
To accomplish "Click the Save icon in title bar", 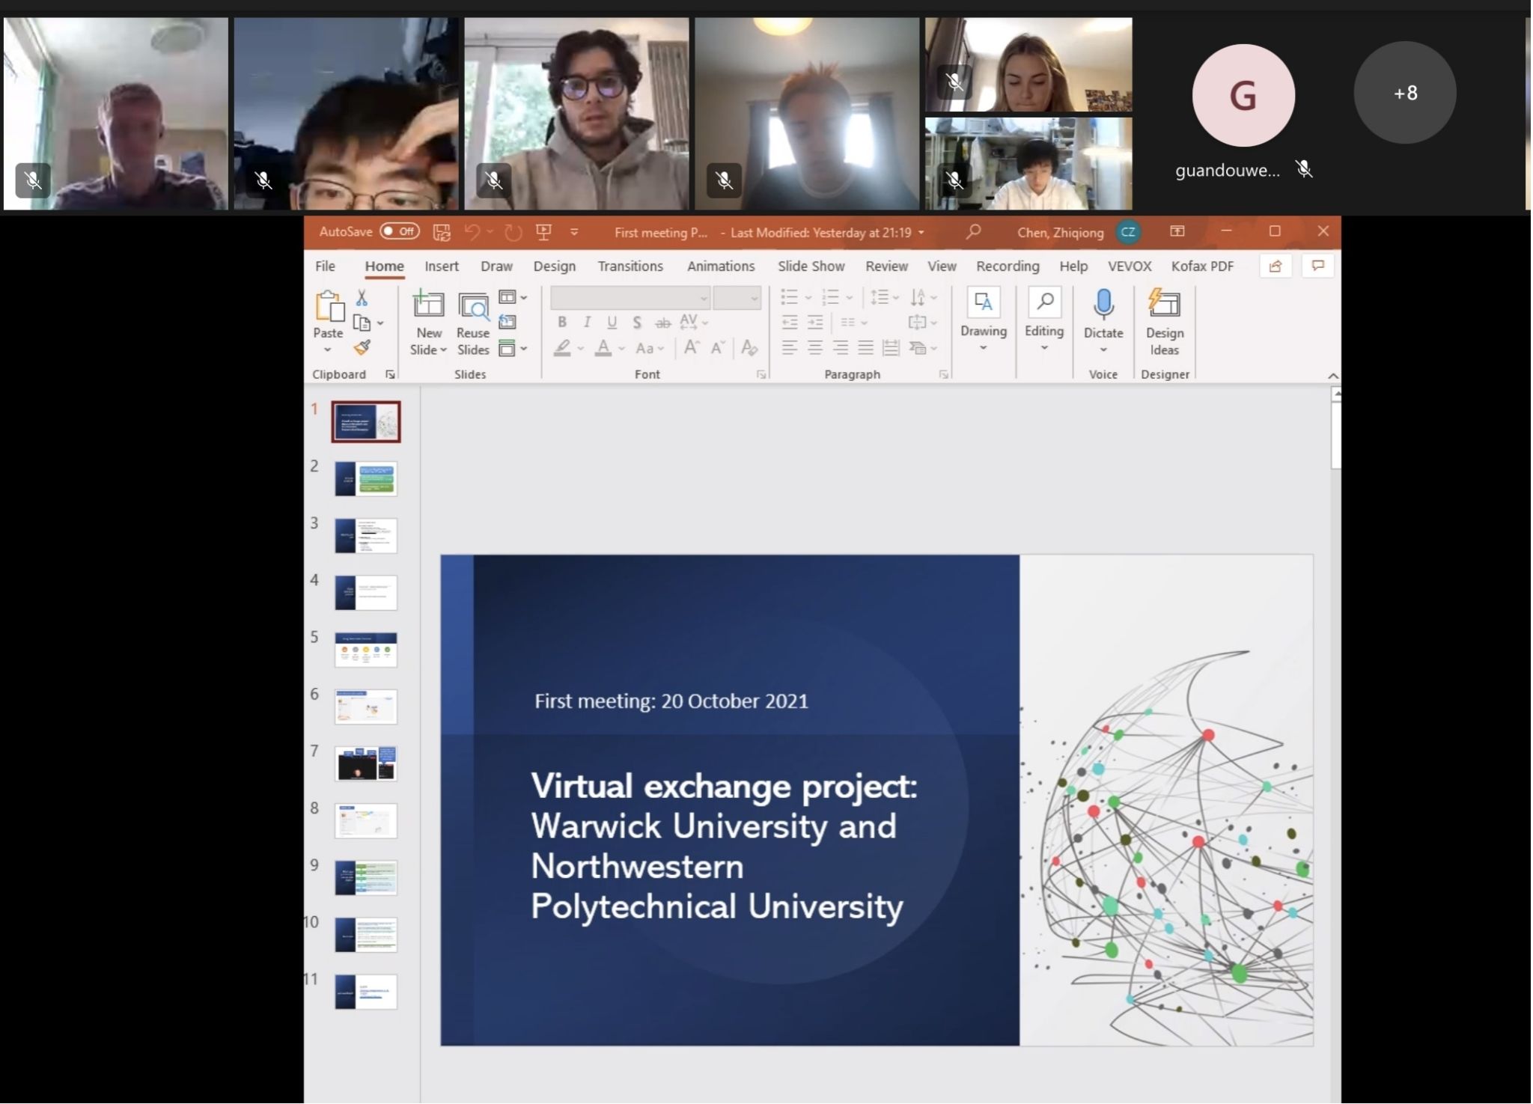I will tap(442, 232).
